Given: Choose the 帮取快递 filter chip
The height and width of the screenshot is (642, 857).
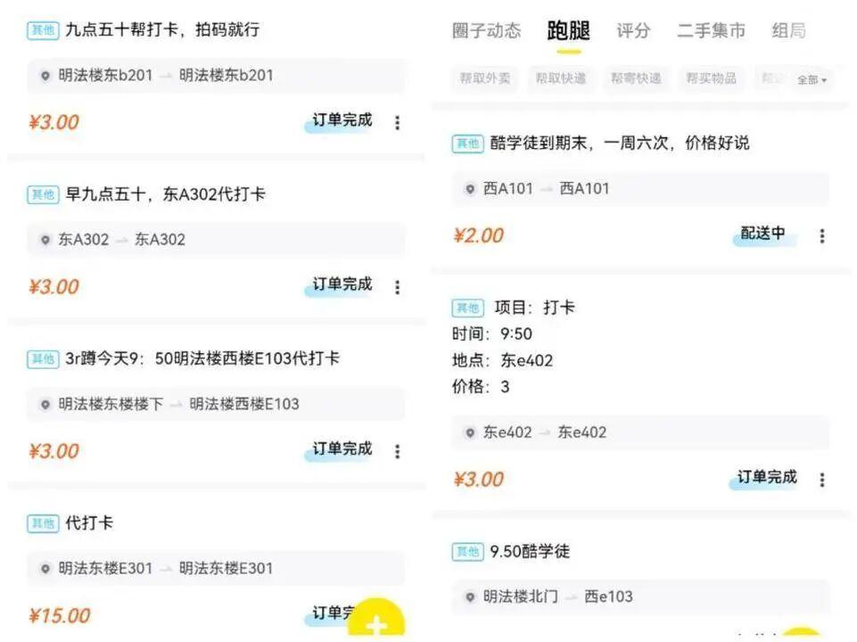Looking at the screenshot, I should click(x=561, y=78).
